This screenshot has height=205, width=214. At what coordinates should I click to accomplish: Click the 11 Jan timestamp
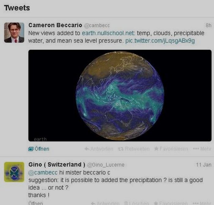[x=204, y=165]
